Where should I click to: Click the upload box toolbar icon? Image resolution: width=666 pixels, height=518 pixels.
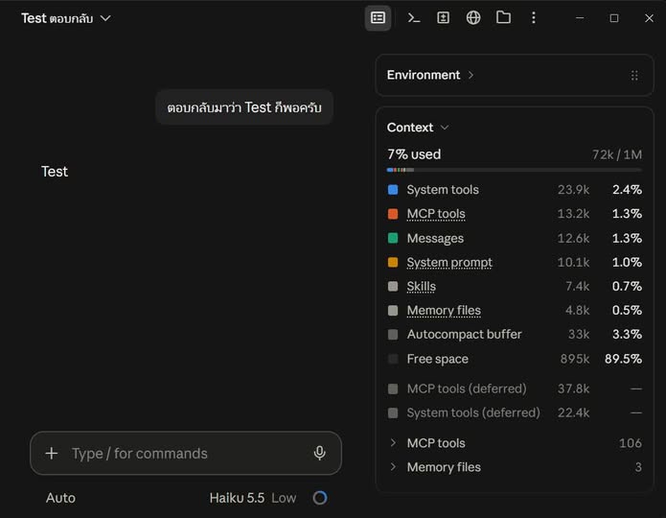[x=443, y=18]
